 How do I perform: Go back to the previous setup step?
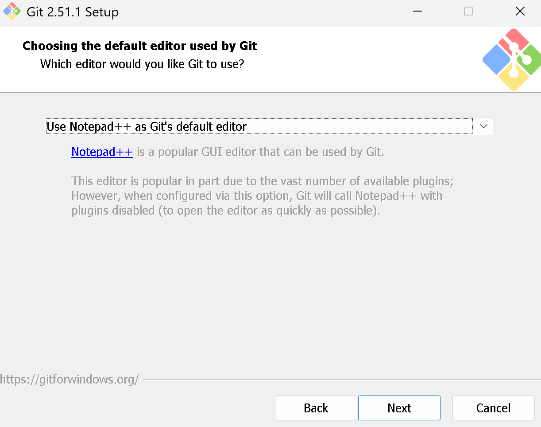pyautogui.click(x=316, y=408)
